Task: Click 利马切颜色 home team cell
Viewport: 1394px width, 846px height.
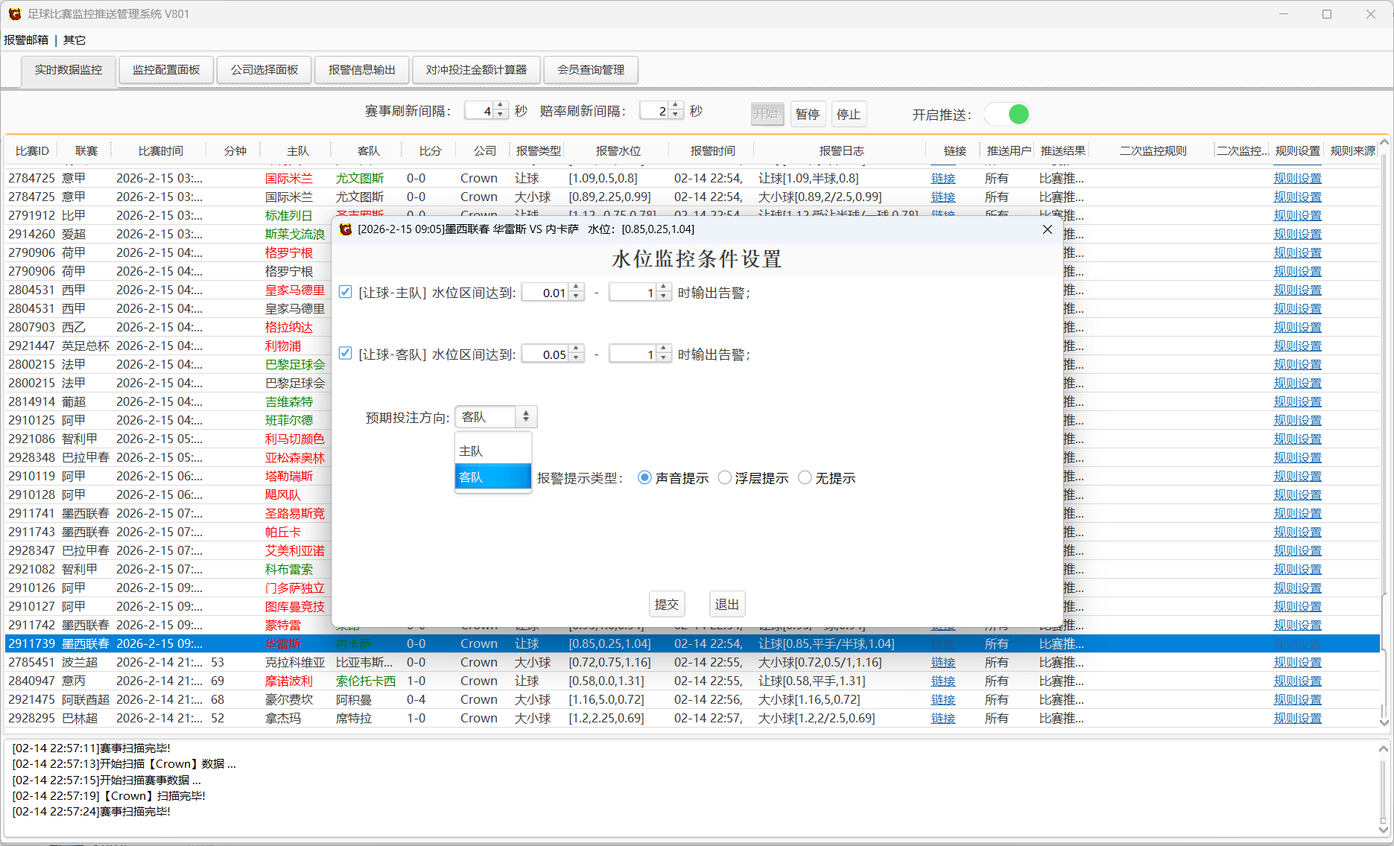Action: tap(295, 439)
